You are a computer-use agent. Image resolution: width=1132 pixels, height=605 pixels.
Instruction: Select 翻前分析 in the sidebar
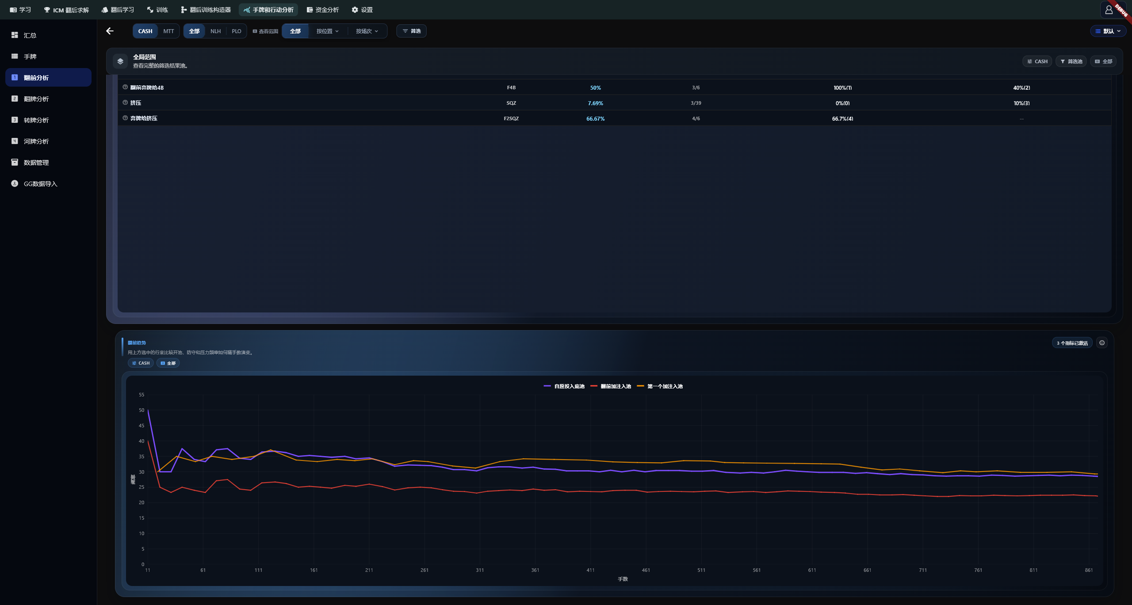tap(48, 77)
